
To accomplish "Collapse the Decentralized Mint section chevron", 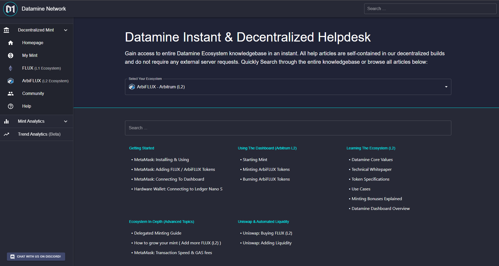I will point(66,30).
